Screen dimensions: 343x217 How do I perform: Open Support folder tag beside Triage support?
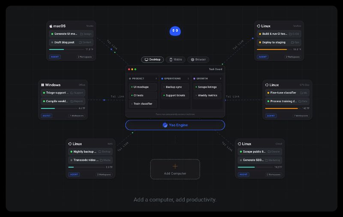77,93
